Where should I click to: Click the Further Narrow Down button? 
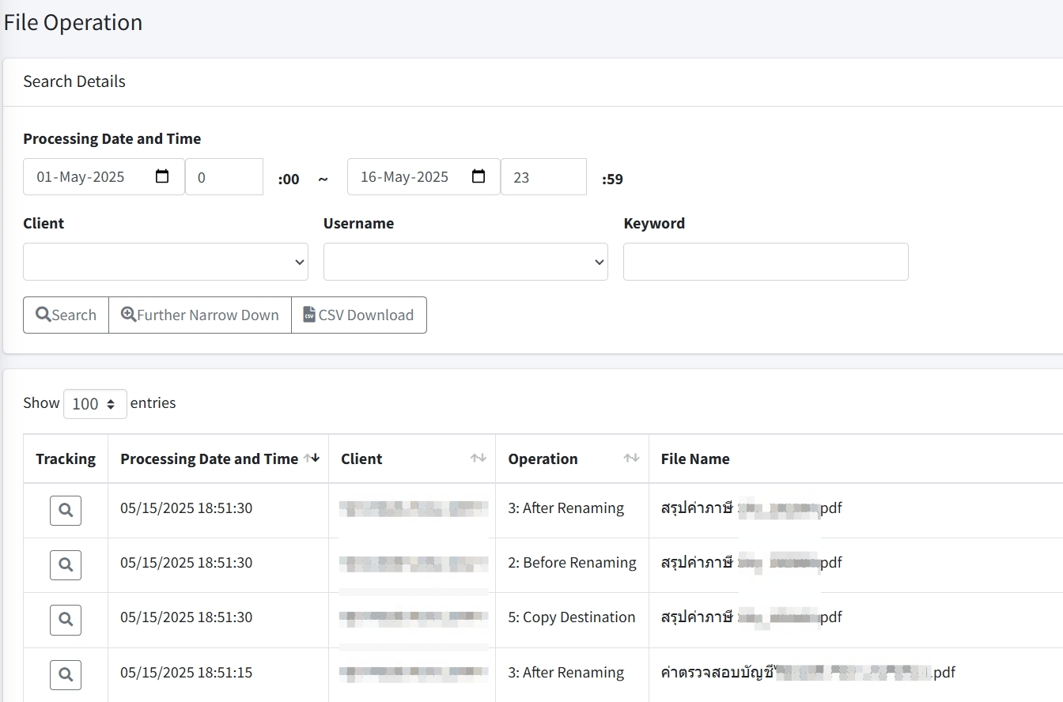[x=199, y=315]
